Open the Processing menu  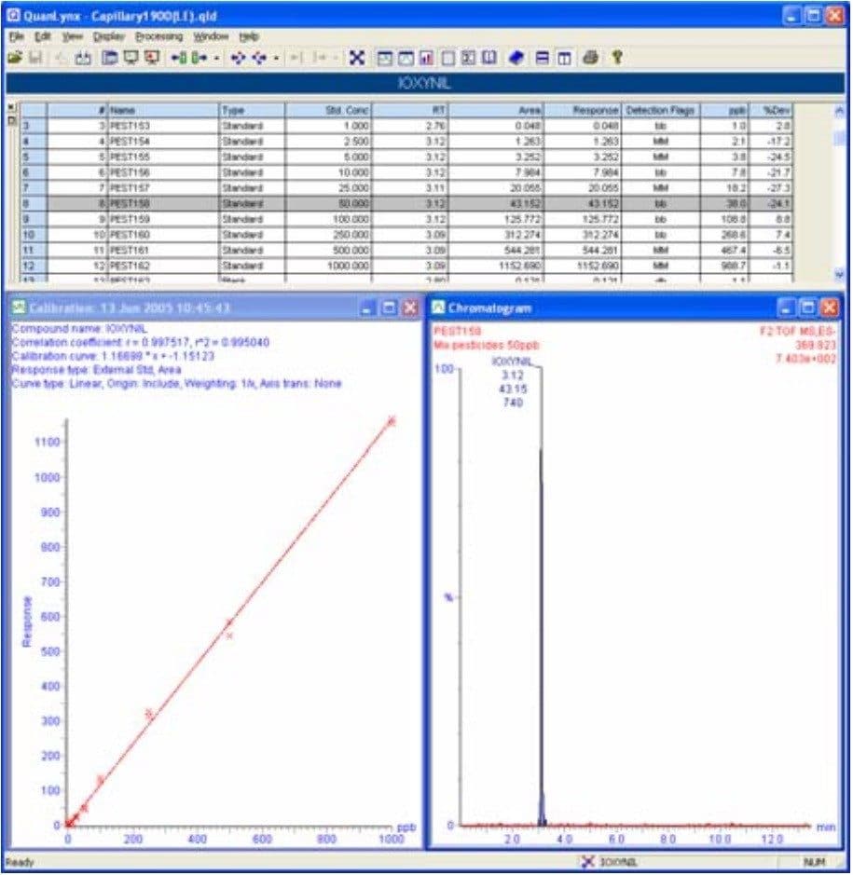158,36
